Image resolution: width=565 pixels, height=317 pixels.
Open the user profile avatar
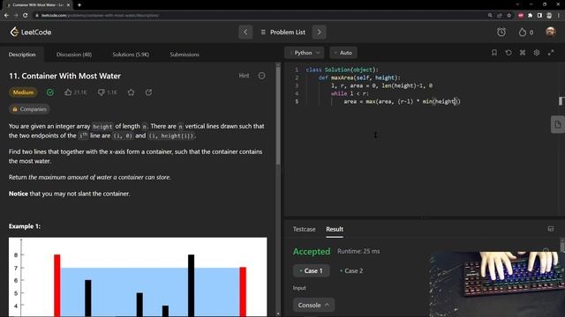[550, 32]
